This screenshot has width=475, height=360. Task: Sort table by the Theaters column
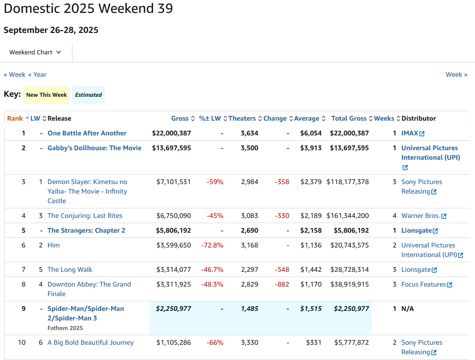coord(245,118)
